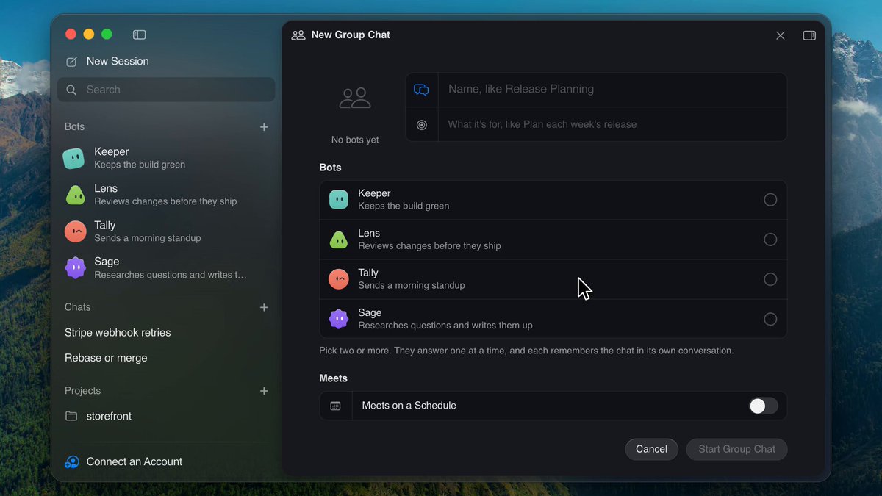Click 'Researches questions and writes t…' in sidebar

[171, 275]
